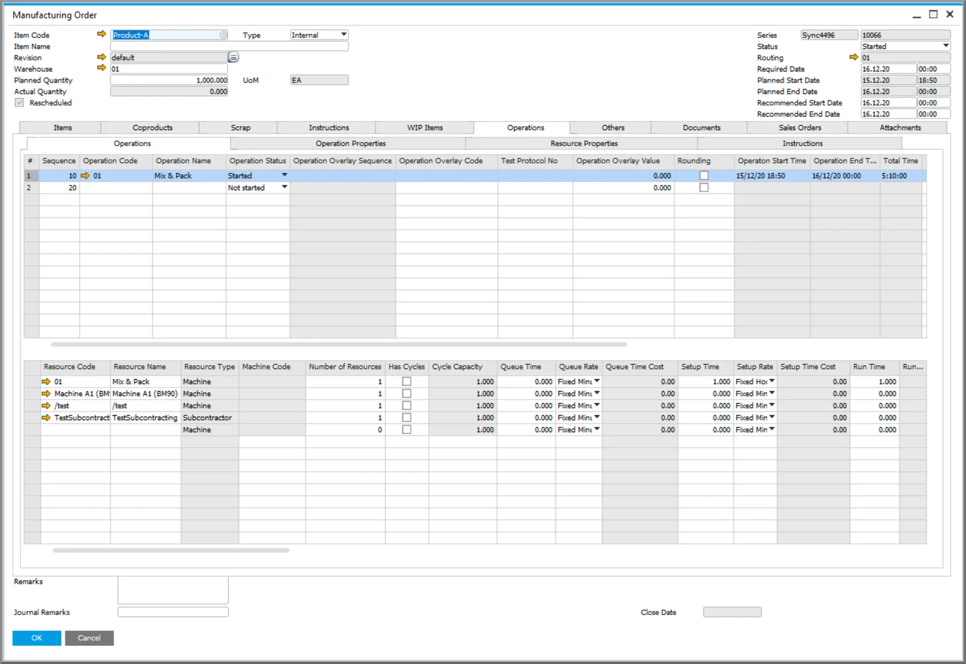Click the operations grid horizontal scrollbar

(339, 344)
